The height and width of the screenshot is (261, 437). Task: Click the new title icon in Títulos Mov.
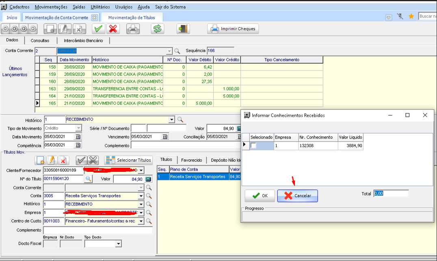[x=40, y=160]
